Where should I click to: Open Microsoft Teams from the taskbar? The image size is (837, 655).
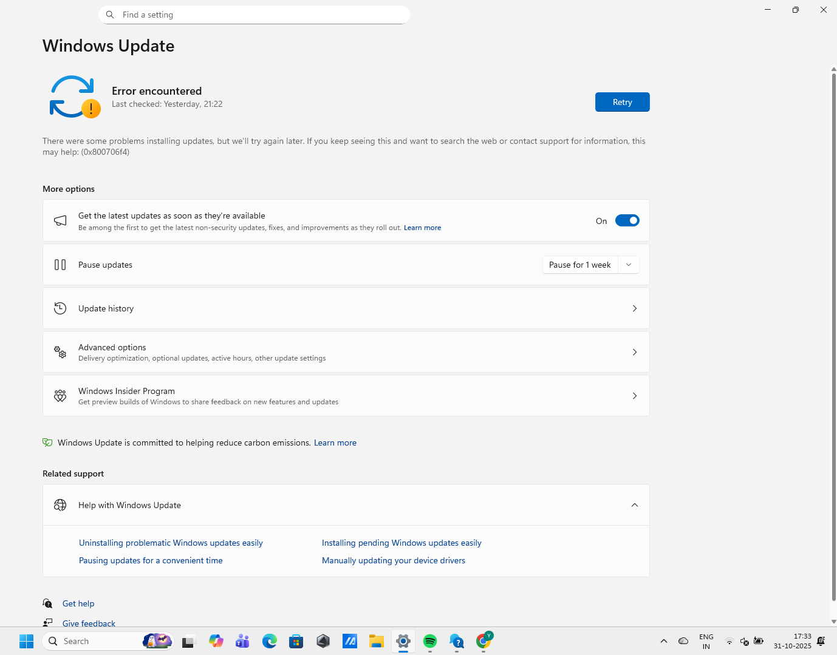[242, 641]
